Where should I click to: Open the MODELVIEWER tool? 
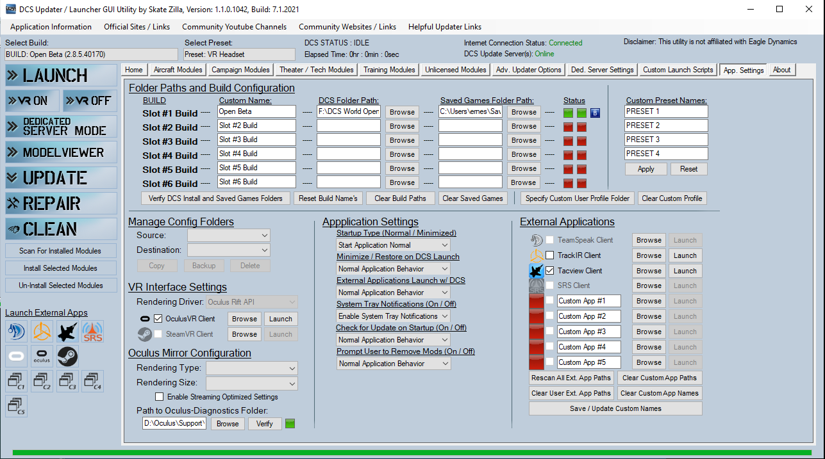pyautogui.click(x=61, y=152)
